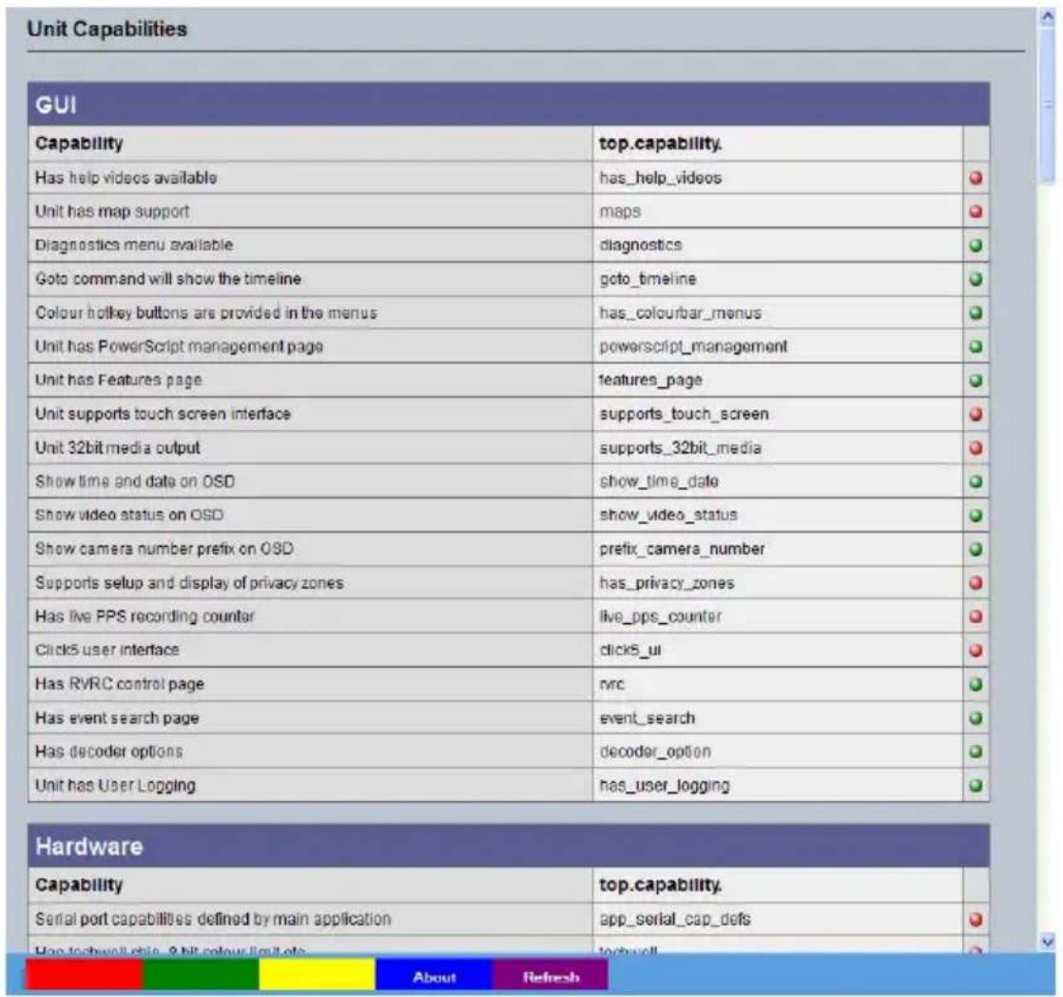Click 'Unit 32bit media output' text
Viewport: 1063px width, 997px height.
pos(118,448)
